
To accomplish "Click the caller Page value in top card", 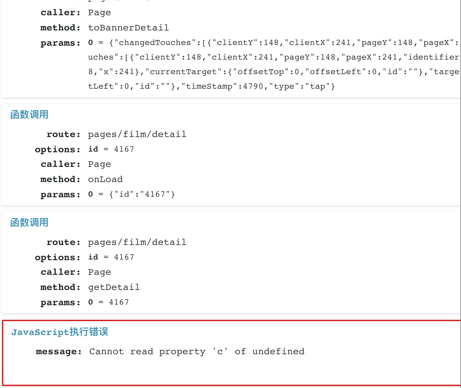I will [x=100, y=13].
